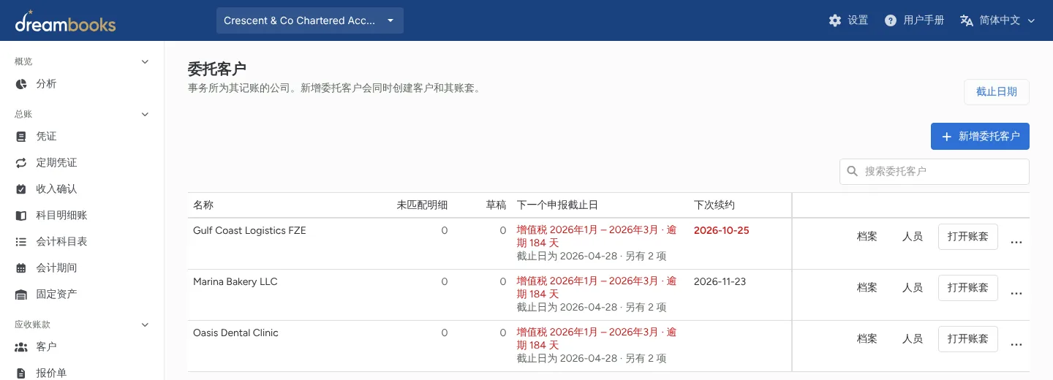Click the 委托客户 page heading
The width and height of the screenshot is (1053, 380).
coord(216,69)
